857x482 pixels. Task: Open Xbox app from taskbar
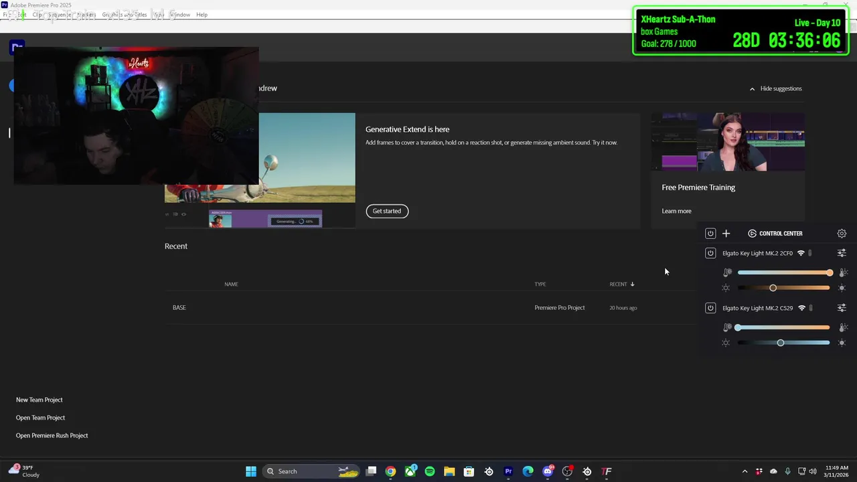(x=410, y=471)
